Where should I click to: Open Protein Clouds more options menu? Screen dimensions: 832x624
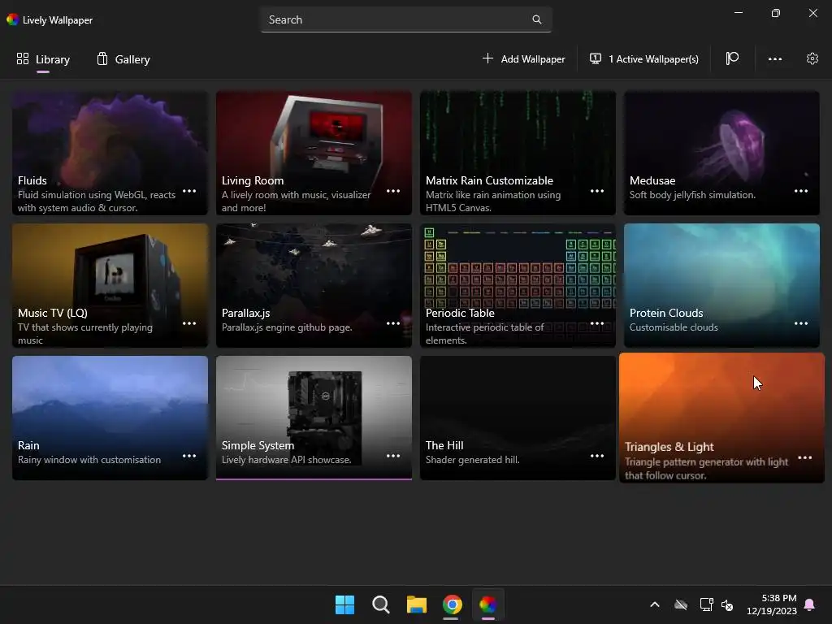click(x=800, y=323)
